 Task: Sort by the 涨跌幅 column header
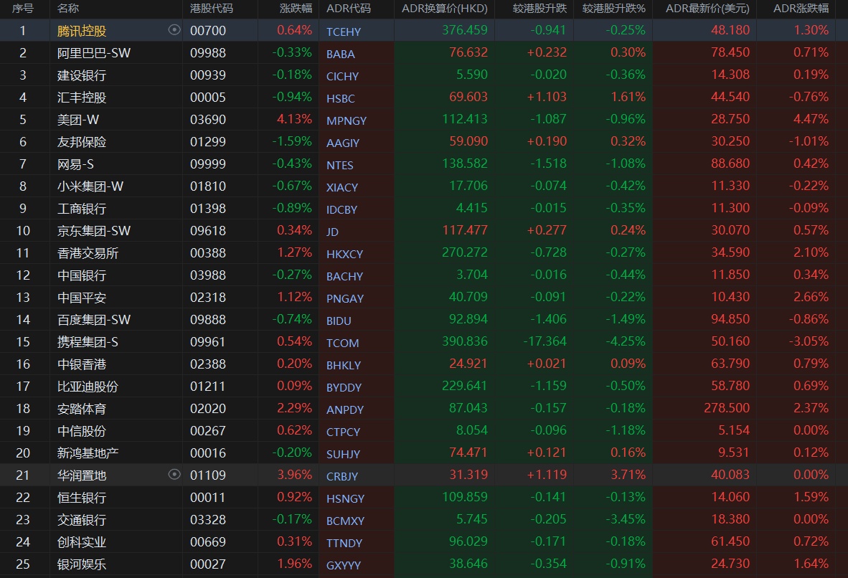tap(296, 9)
